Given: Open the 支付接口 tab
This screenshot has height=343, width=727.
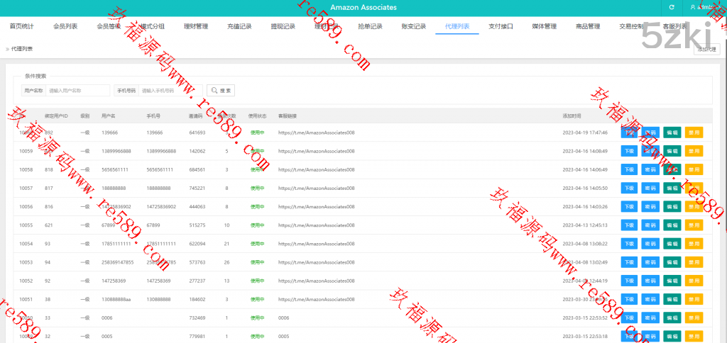Looking at the screenshot, I should point(501,27).
